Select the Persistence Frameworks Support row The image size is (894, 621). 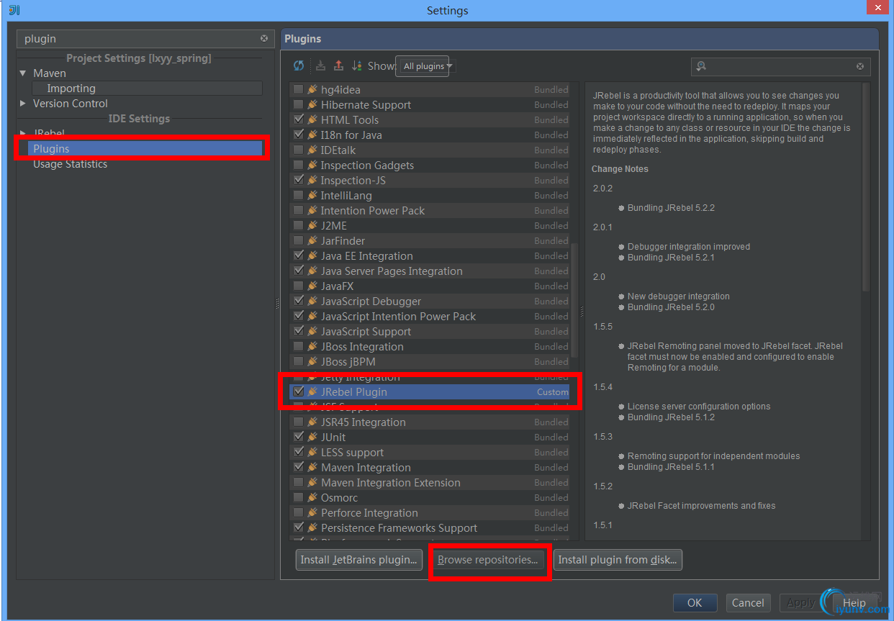430,527
